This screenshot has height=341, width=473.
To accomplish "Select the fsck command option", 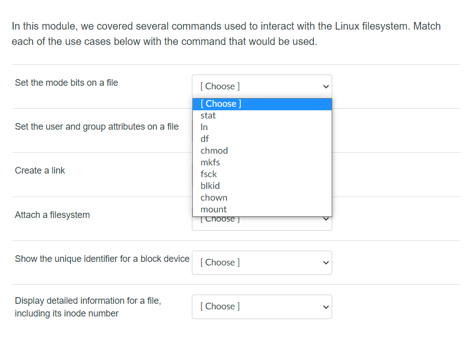I will click(209, 174).
